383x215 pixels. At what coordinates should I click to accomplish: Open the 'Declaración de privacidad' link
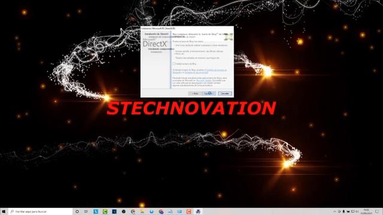pyautogui.click(x=196, y=73)
